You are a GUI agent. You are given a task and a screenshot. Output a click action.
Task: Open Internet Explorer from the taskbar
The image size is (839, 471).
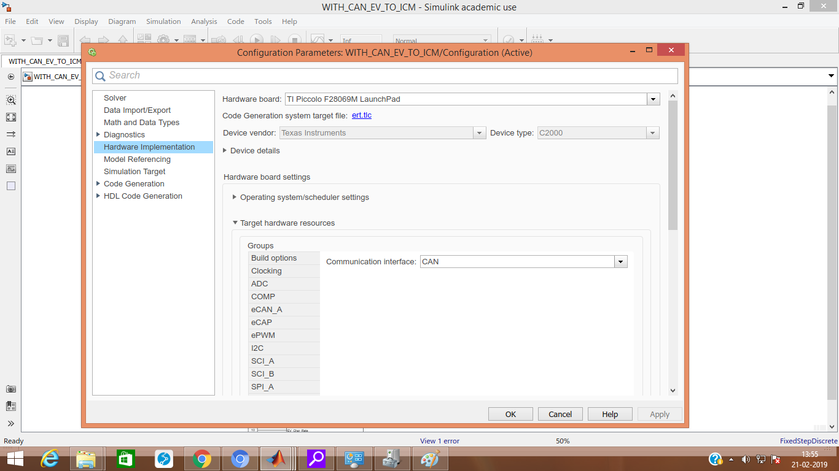(50, 459)
